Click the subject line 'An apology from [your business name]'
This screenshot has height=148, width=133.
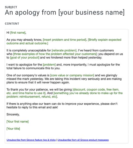(65, 12)
